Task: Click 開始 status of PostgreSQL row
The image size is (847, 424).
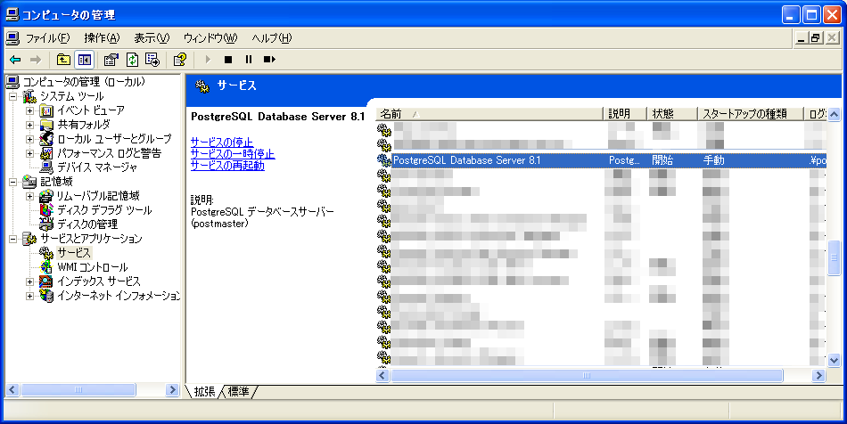Action: 662,160
